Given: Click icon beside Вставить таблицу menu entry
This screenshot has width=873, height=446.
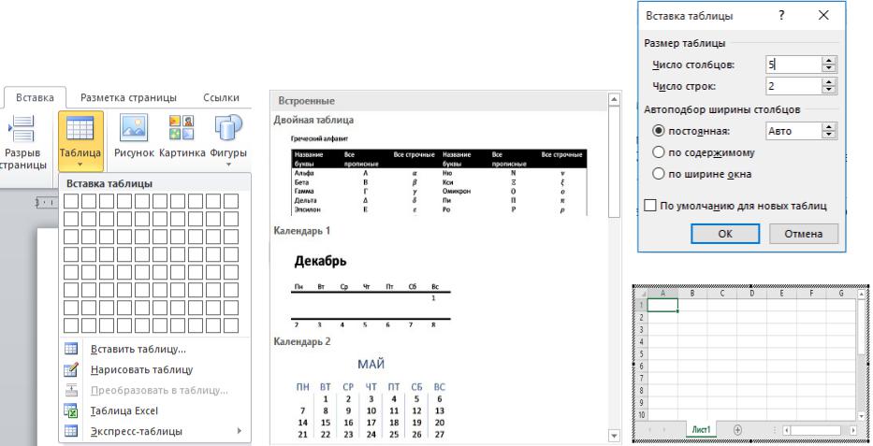Looking at the screenshot, I should tap(71, 349).
